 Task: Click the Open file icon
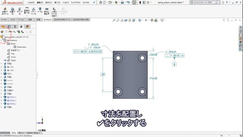110,3
